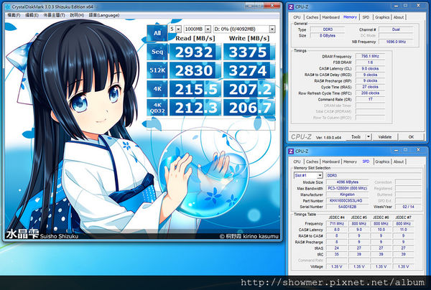This screenshot has height=290, width=431.
Task: Open the Slot #1 memory slot dropdown
Action: pyautogui.click(x=308, y=175)
